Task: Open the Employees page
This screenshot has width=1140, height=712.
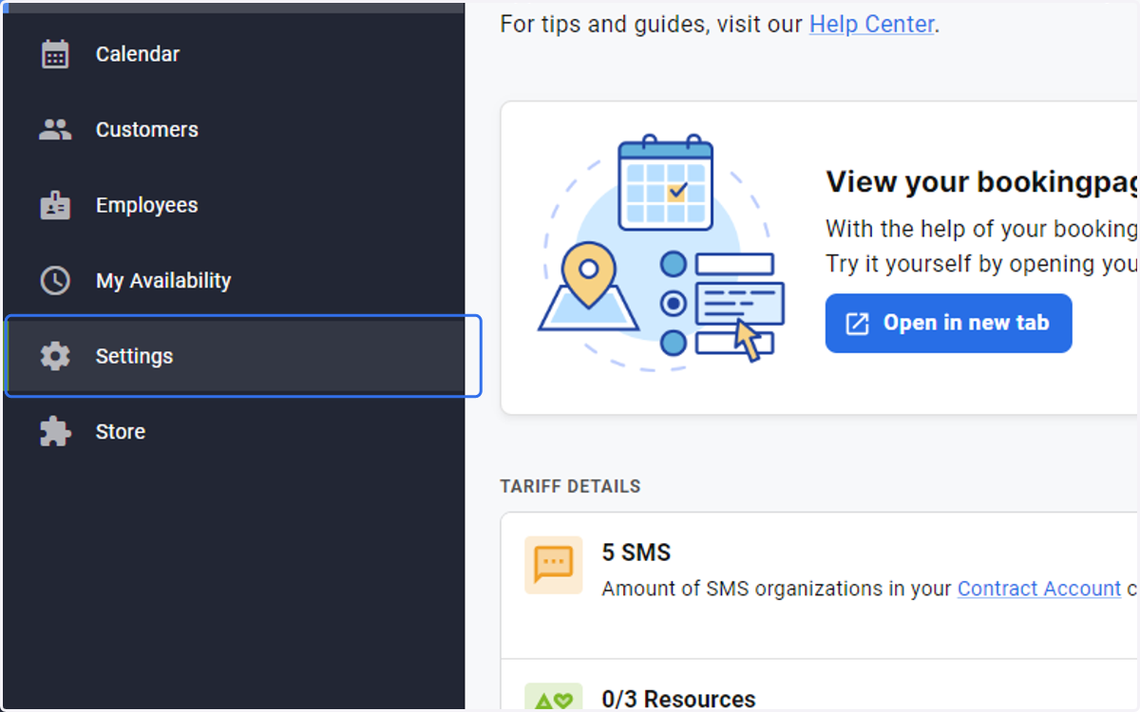Action: (x=235, y=205)
